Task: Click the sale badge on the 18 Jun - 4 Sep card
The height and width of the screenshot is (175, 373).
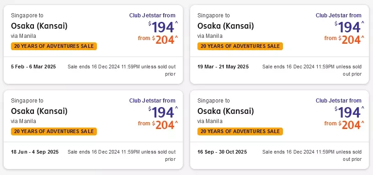Action: click(54, 131)
